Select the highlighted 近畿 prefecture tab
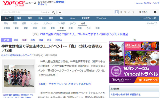160x98 pixels. point(6,40)
